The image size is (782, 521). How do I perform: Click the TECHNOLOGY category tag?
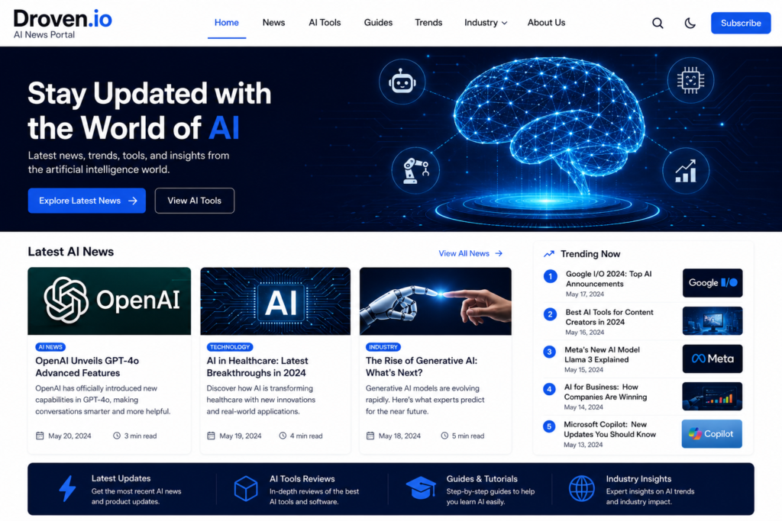point(230,347)
